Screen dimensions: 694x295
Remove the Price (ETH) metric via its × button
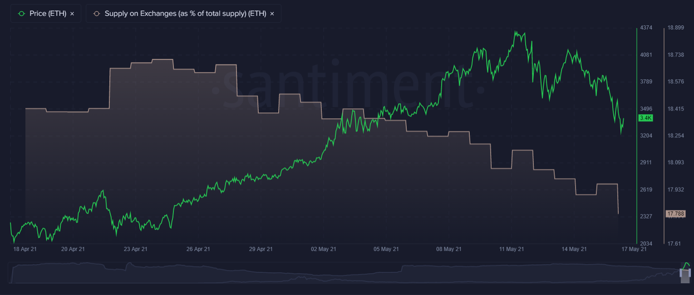point(72,13)
